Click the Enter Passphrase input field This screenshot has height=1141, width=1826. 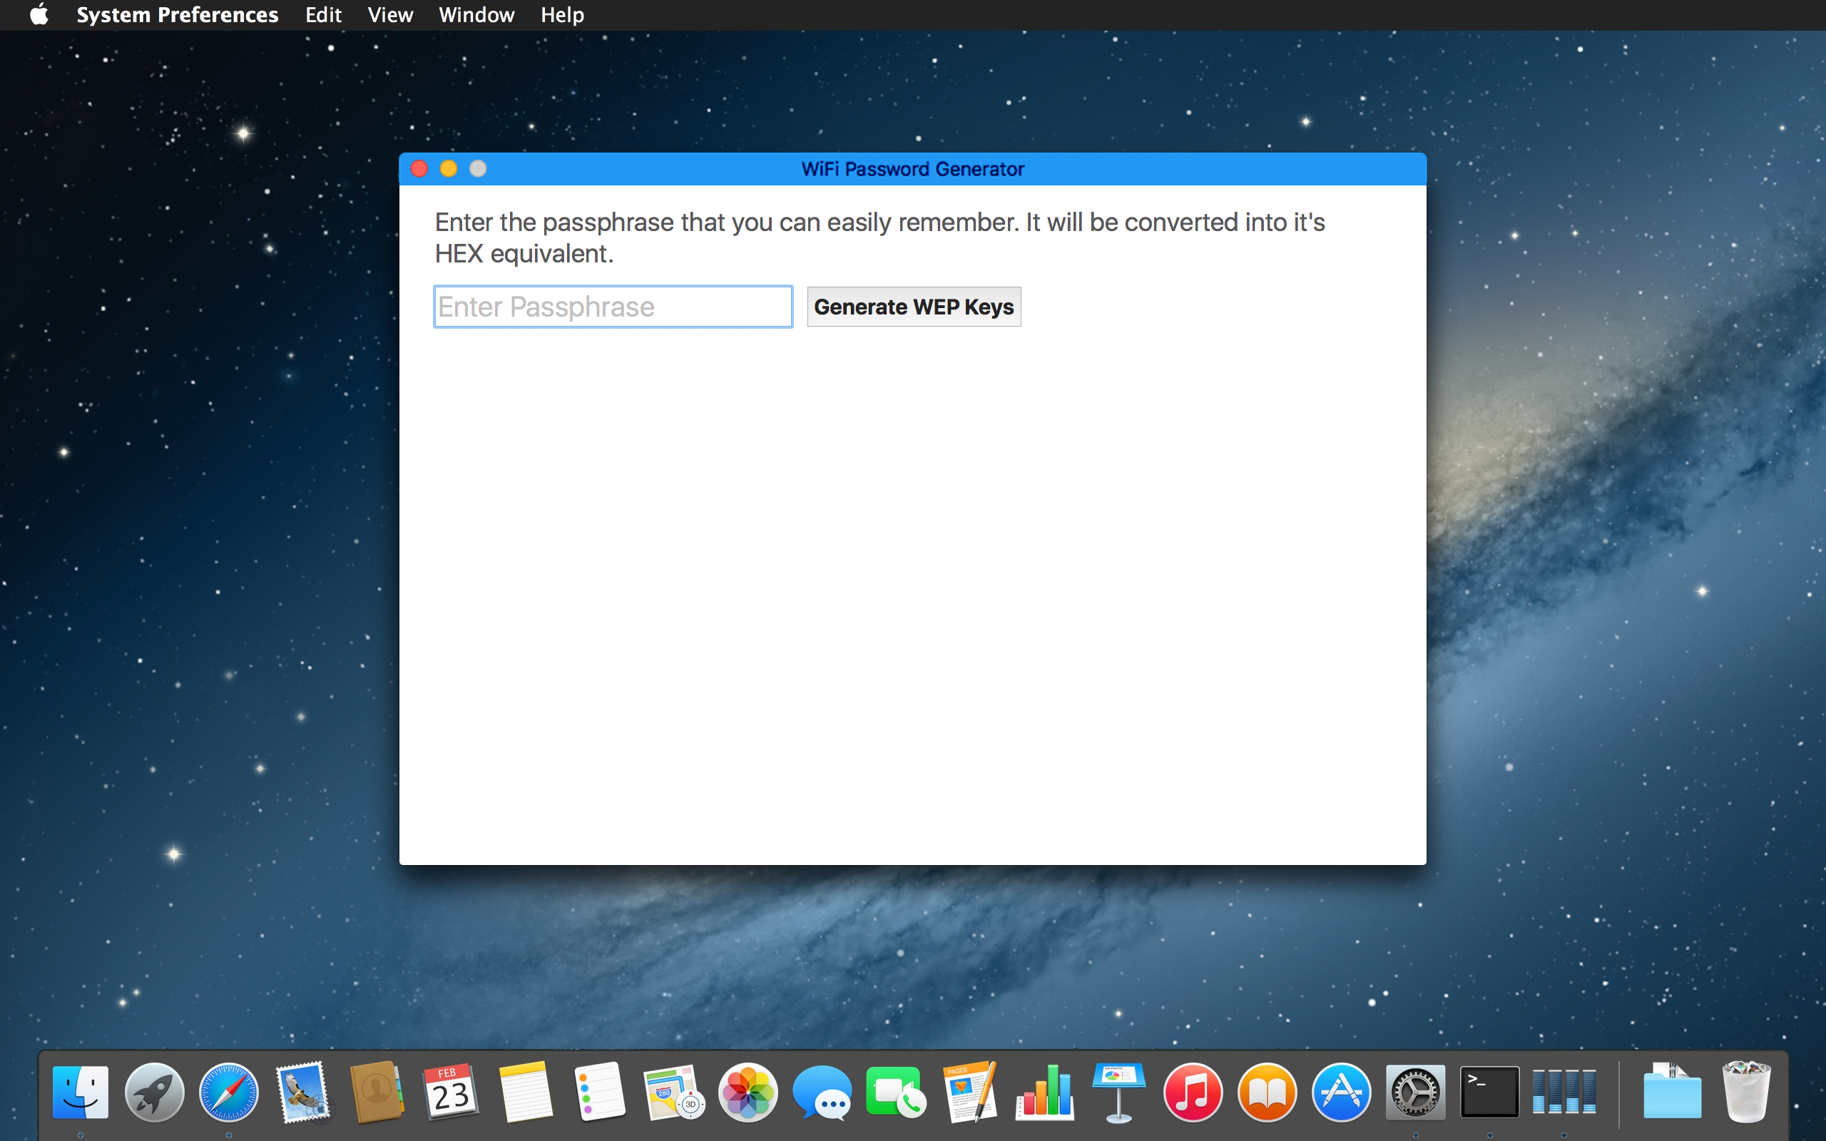[x=613, y=307]
